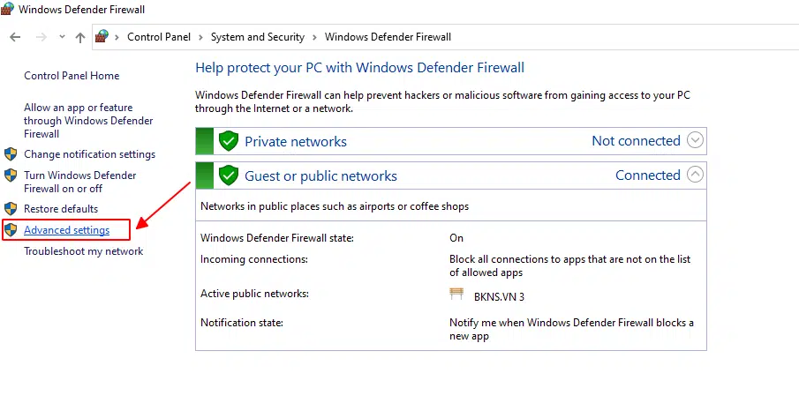Click the shield icon next to Restore defaults

click(11, 209)
